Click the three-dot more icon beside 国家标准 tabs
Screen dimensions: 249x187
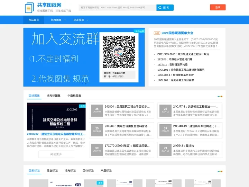click(x=220, y=171)
